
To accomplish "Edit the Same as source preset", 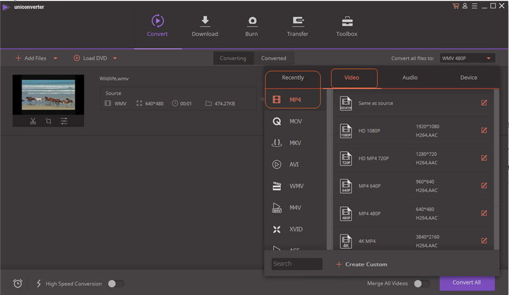I will 484,103.
